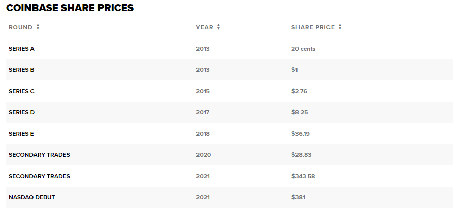462x215 pixels.
Task: Click the Series D round cell
Action: pyautogui.click(x=21, y=112)
